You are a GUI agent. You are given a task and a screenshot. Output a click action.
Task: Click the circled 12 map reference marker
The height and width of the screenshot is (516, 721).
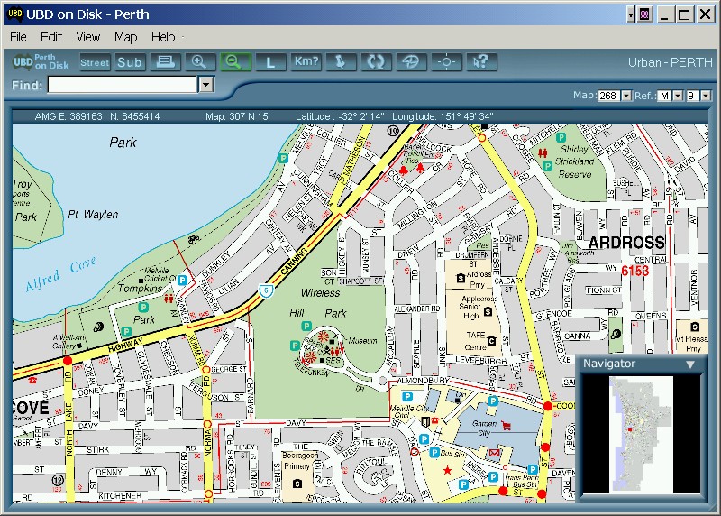tap(58, 480)
